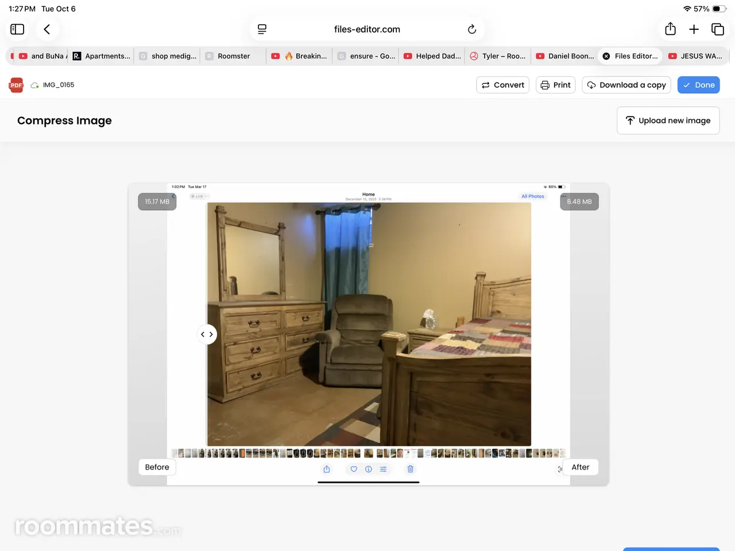The width and height of the screenshot is (735, 551).
Task: Reload the files-editor.com page
Action: coord(472,29)
